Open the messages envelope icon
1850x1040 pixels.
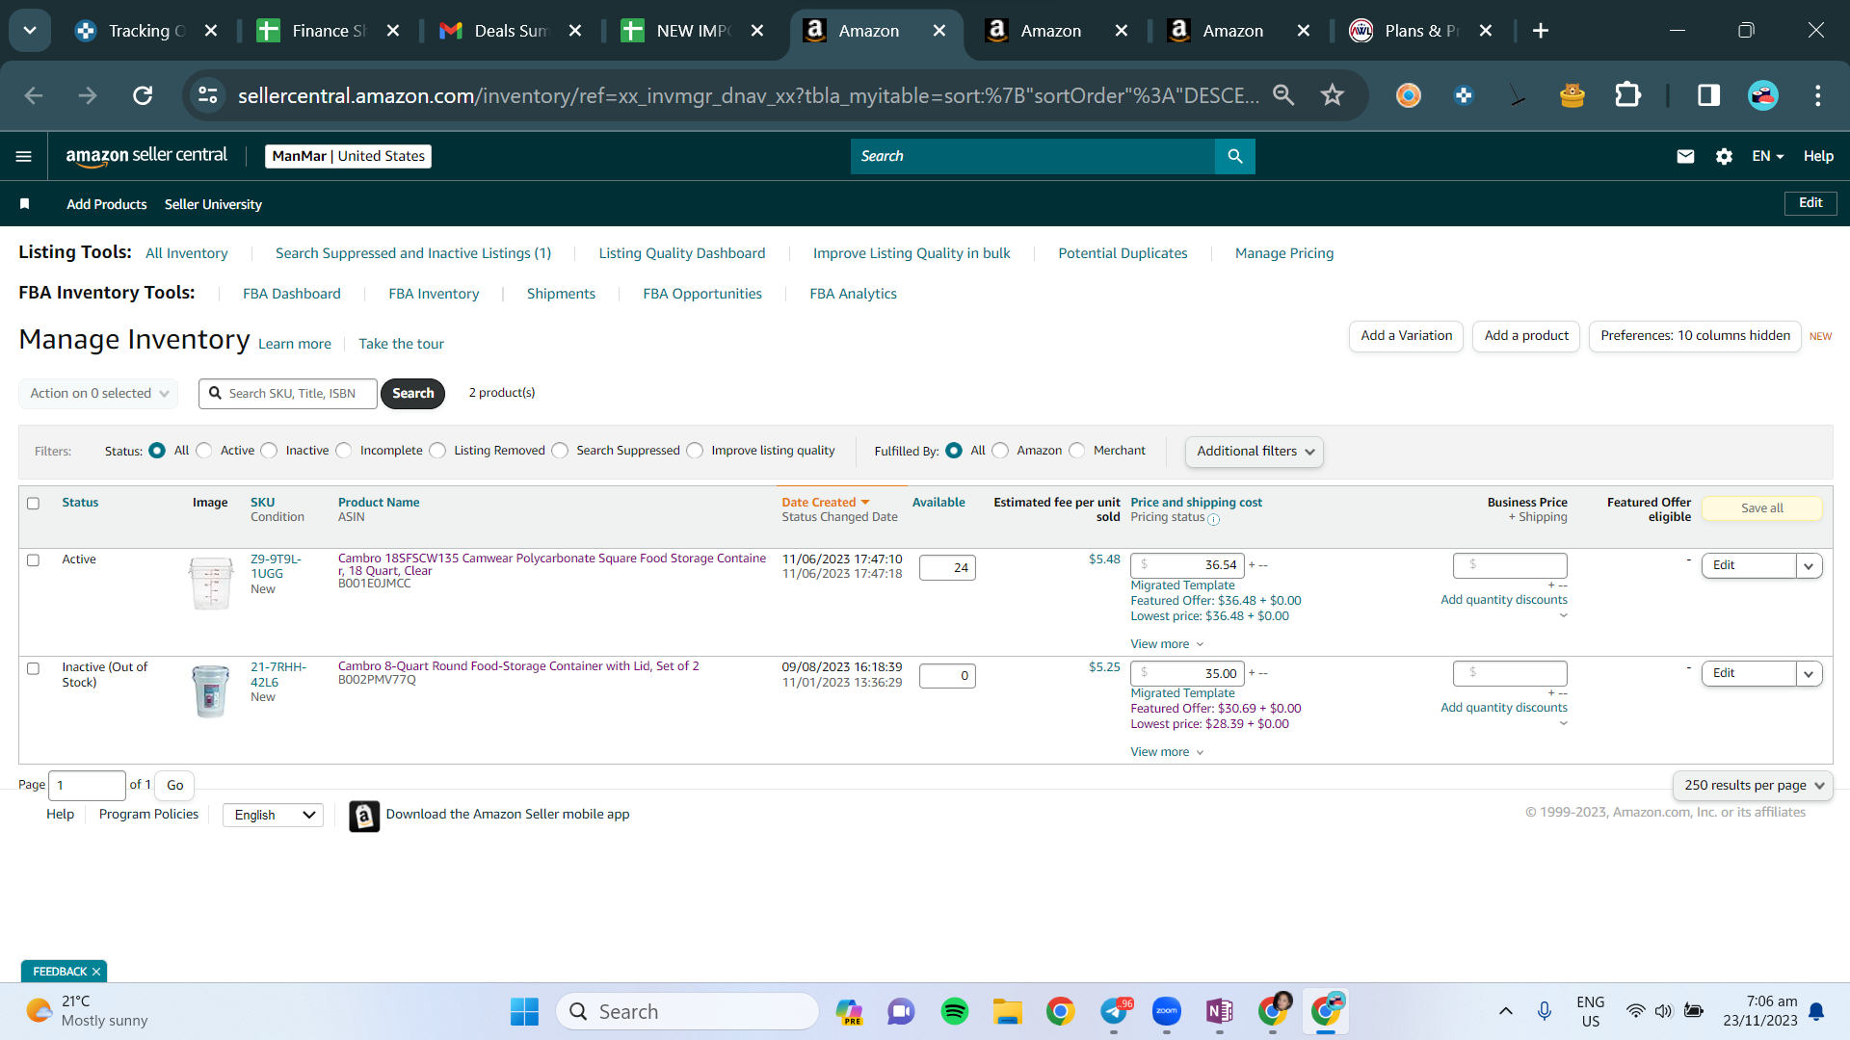pos(1685,156)
